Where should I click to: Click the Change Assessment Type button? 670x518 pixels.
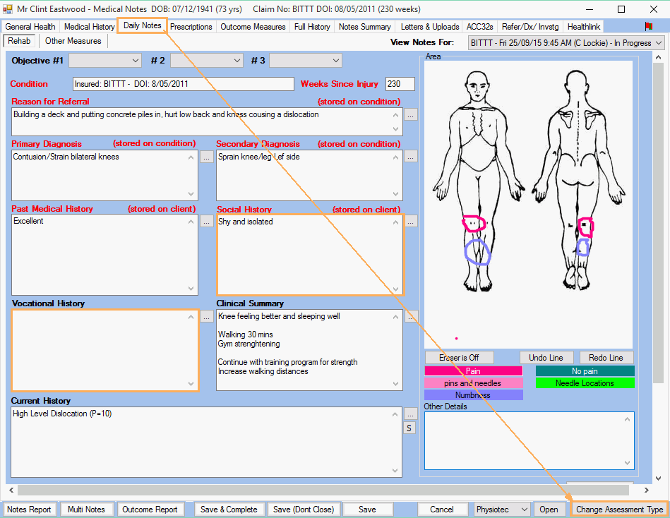[x=619, y=510]
